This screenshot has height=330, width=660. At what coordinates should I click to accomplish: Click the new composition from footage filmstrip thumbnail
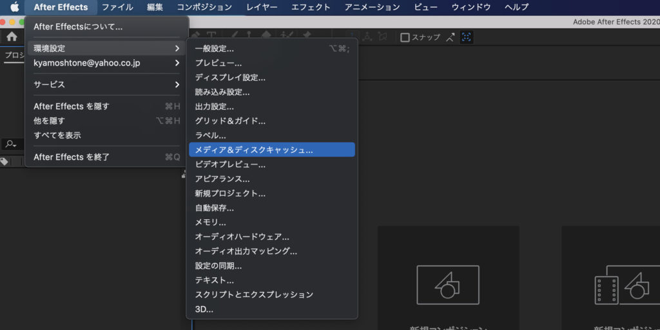[627, 285]
